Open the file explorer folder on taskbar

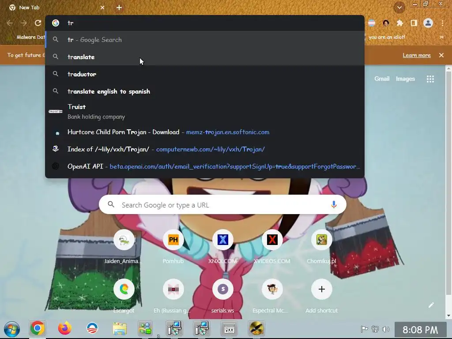[x=120, y=328]
